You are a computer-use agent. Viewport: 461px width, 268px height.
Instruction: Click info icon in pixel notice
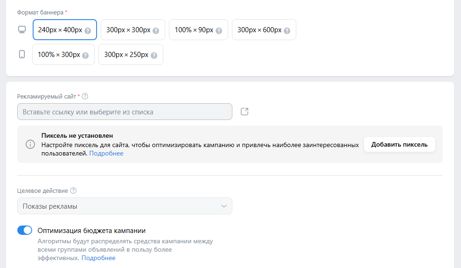30,144
